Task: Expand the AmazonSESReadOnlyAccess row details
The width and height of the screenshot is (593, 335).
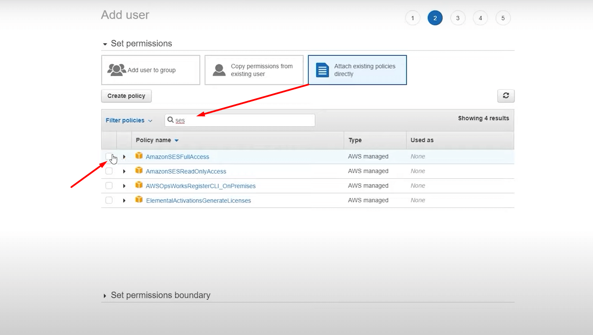Action: [x=124, y=171]
